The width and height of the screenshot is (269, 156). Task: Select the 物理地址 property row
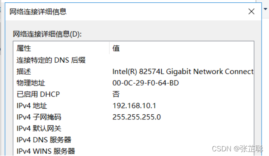click(31, 83)
